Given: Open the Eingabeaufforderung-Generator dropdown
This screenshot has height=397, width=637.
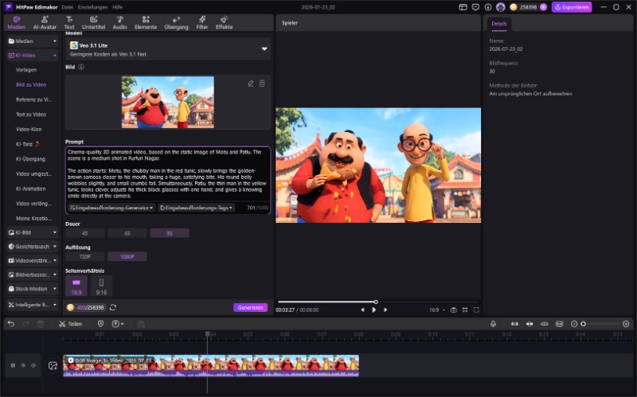Looking at the screenshot, I should (111, 208).
